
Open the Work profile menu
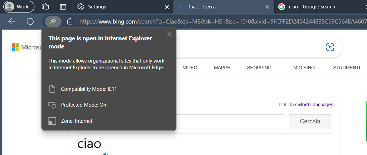click(19, 6)
